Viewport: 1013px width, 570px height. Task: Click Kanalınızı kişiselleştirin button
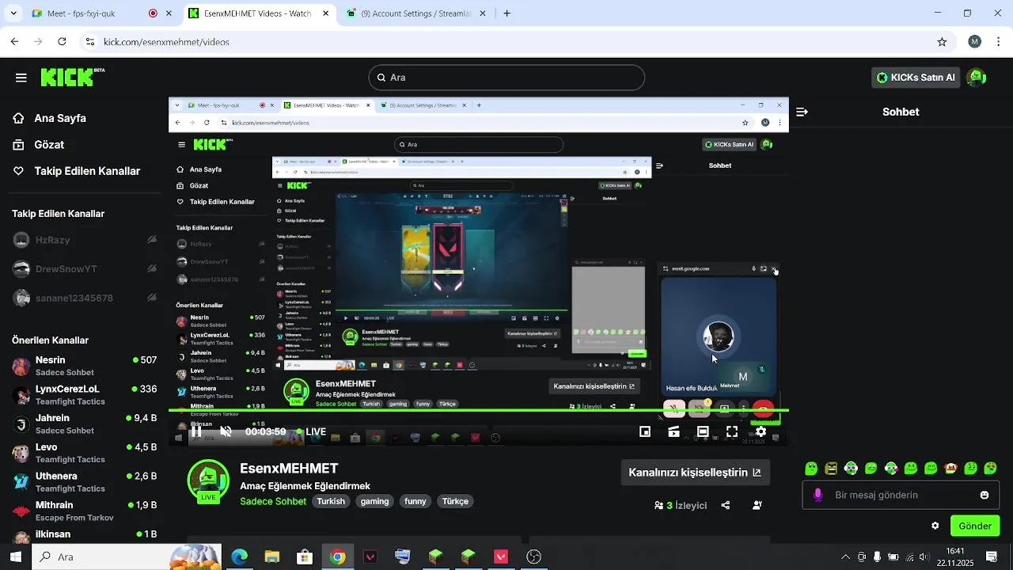[695, 473]
